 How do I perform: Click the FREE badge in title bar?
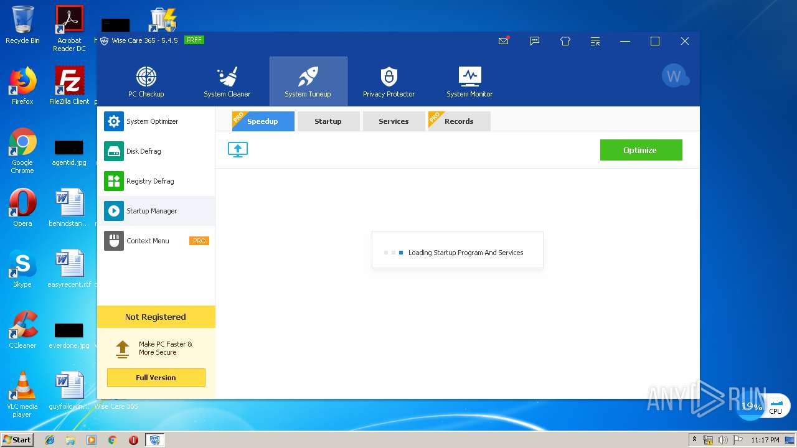[x=194, y=40]
